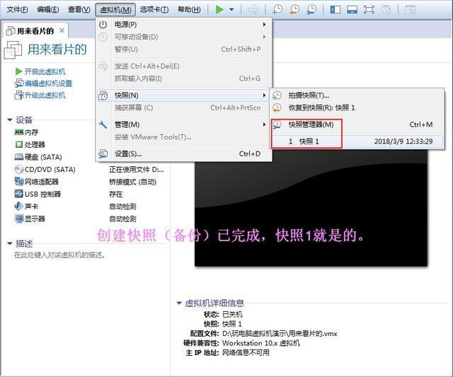The height and width of the screenshot is (377, 453).
Task: Choose 恢复到快照(R): 快照 1
Action: (x=357, y=108)
